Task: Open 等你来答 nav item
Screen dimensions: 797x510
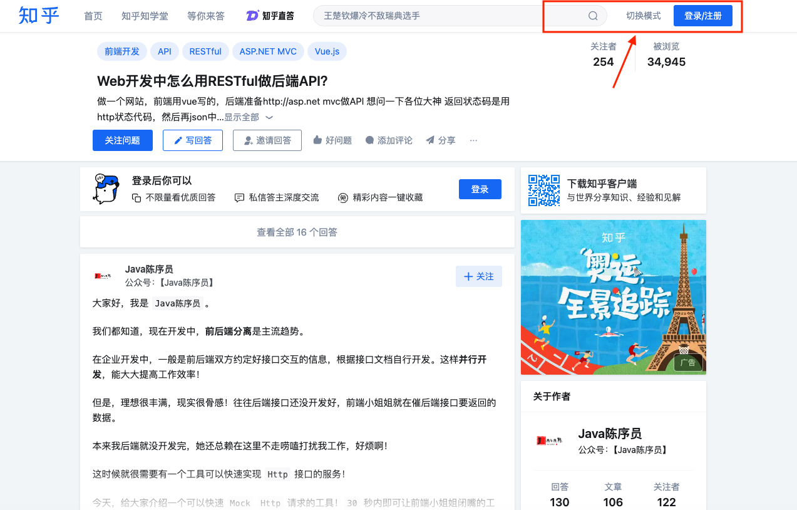Action: [x=206, y=16]
